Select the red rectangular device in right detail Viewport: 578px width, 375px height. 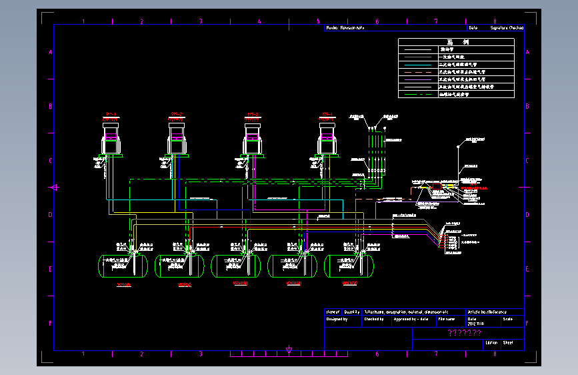pos(437,187)
